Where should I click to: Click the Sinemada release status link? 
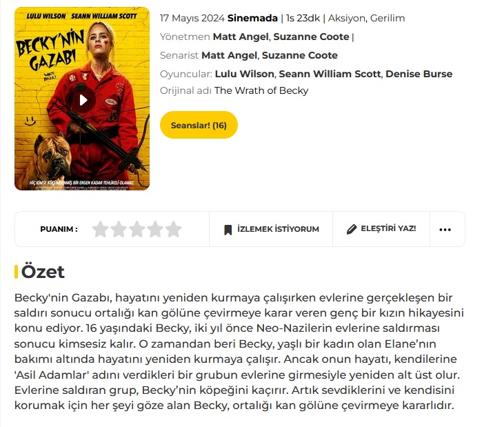click(252, 18)
